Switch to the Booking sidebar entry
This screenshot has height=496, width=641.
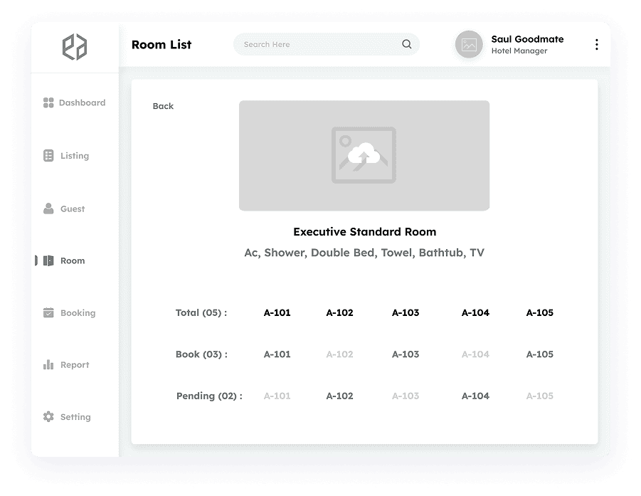click(x=78, y=312)
